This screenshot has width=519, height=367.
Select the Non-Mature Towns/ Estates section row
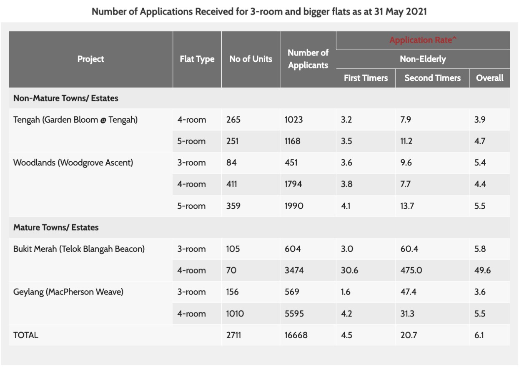(x=66, y=98)
